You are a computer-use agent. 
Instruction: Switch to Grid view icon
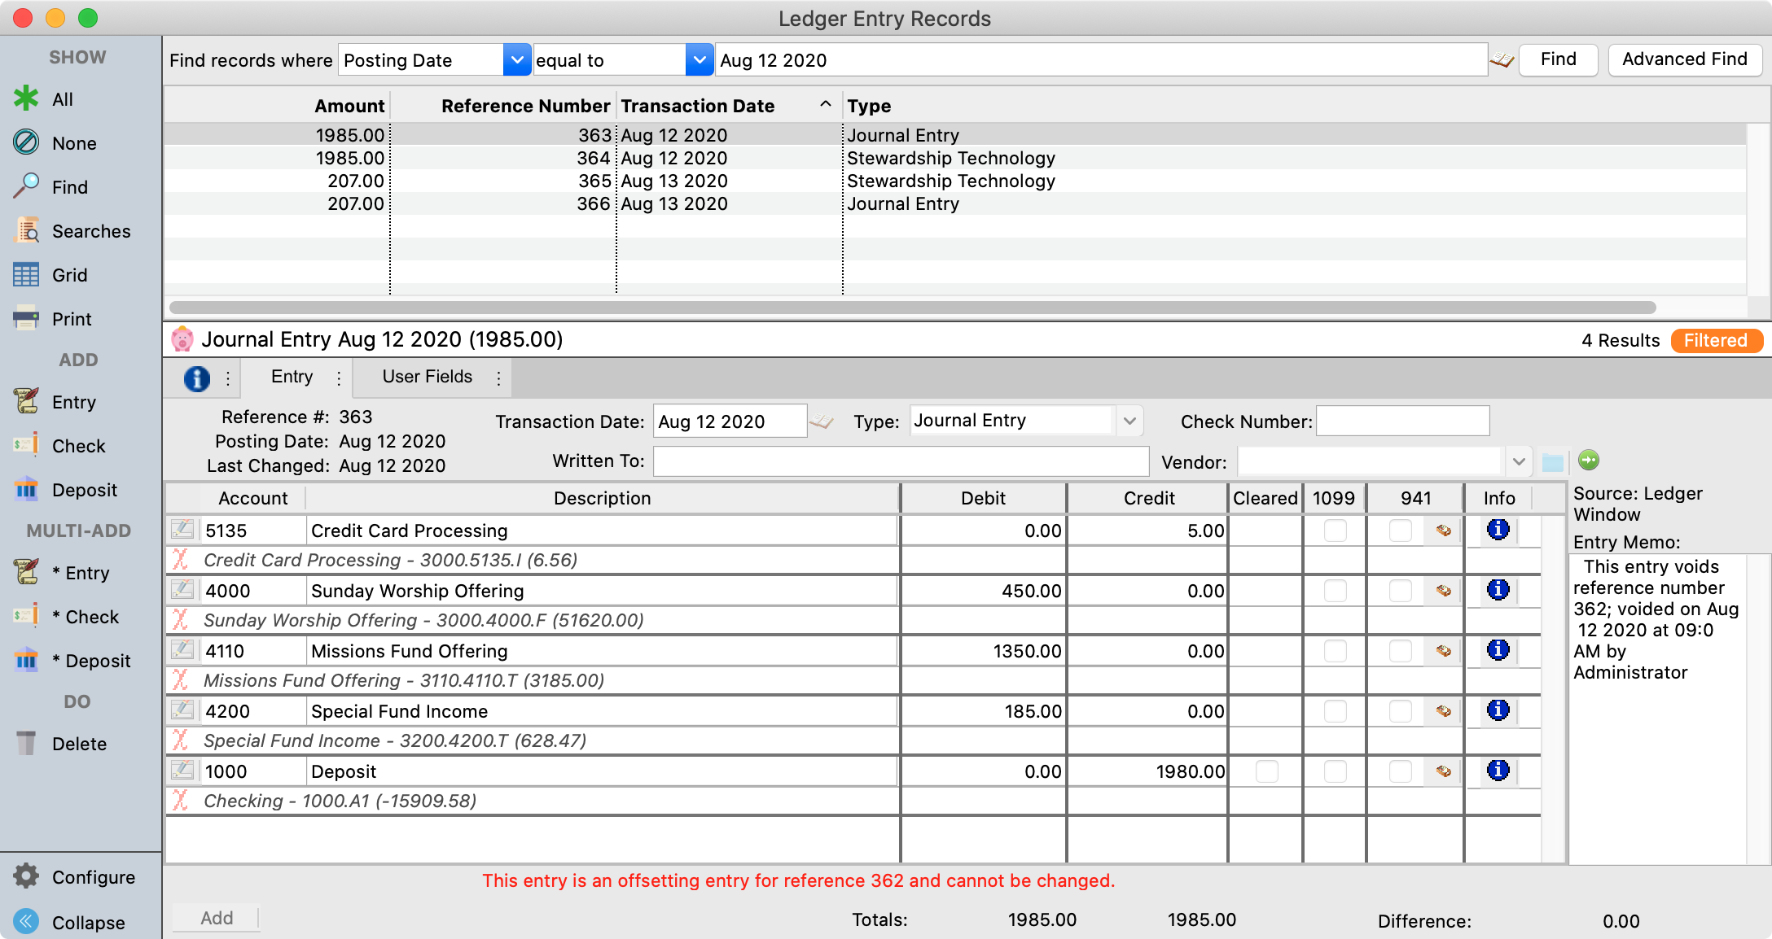point(26,275)
